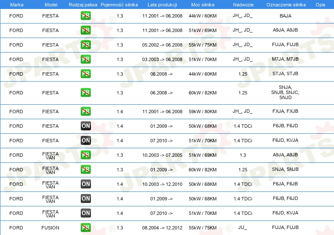Select the F6JA, F6JB engine code cell

[285, 184]
